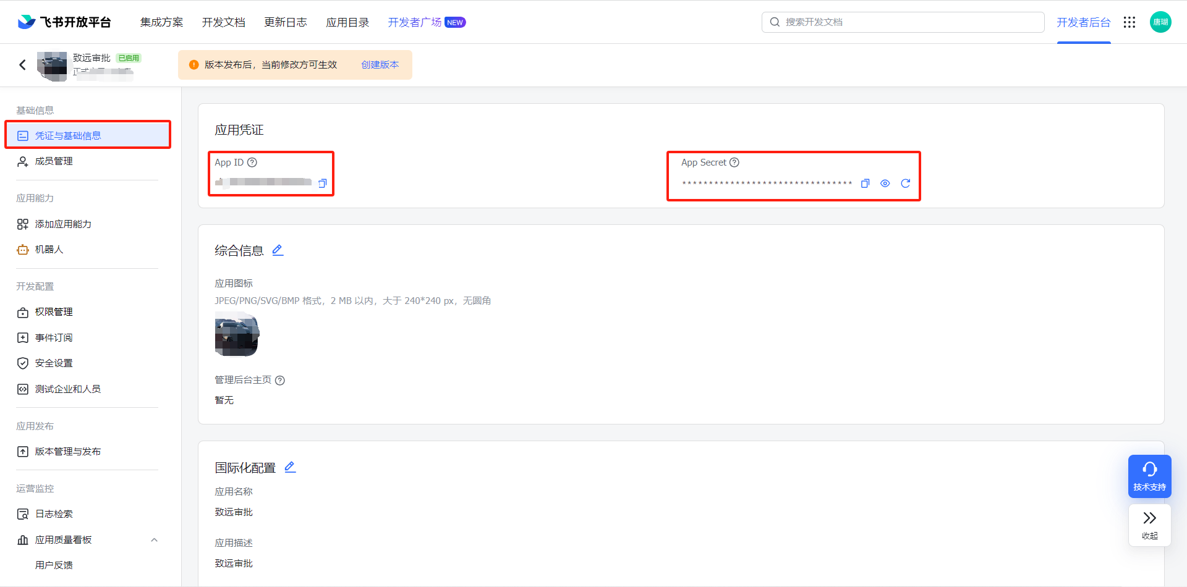
Task: Open 应用目录 in top navigation
Action: click(347, 22)
